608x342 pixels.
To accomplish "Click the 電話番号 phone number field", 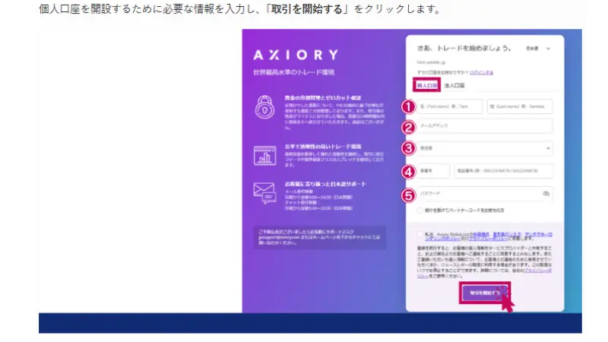I will (504, 170).
